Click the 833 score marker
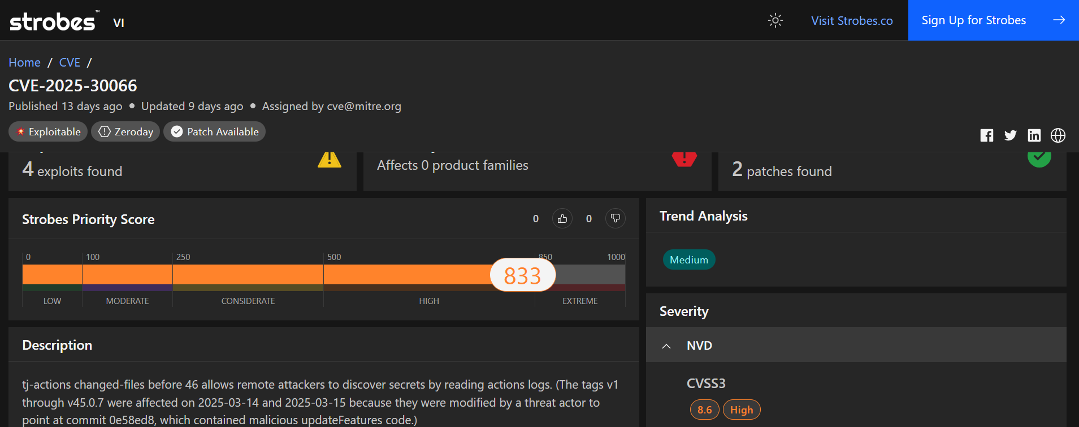Viewport: 1079px width, 427px height. pyautogui.click(x=523, y=275)
